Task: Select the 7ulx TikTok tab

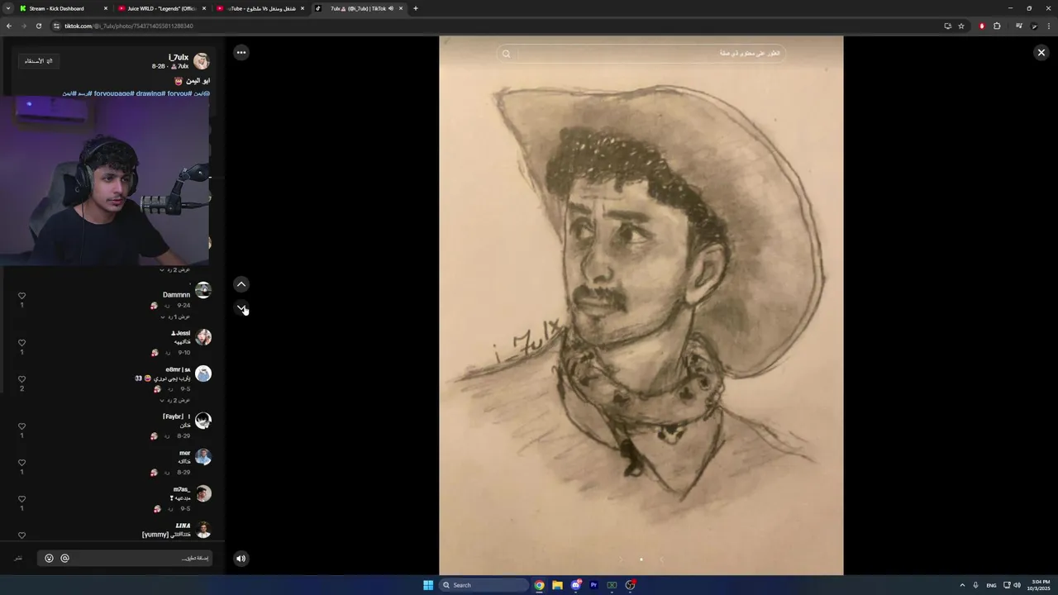Action: click(x=358, y=8)
